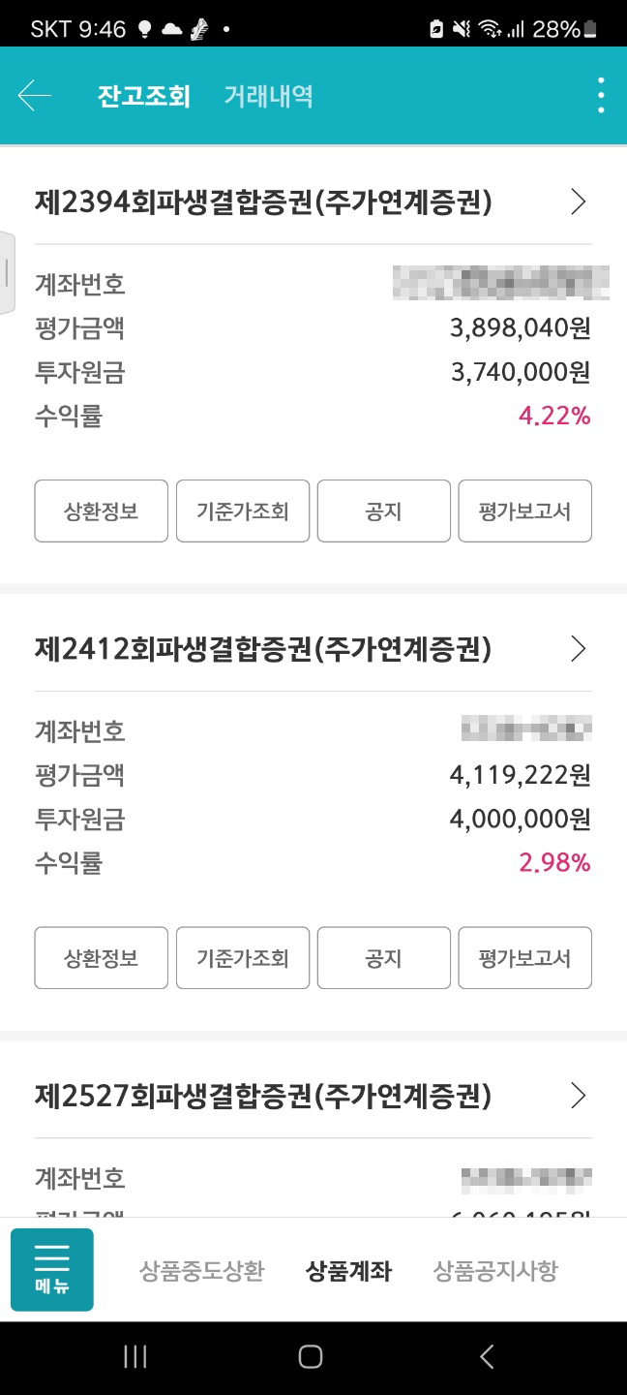Open 평가보고서 for 제2394회

pos(524,511)
